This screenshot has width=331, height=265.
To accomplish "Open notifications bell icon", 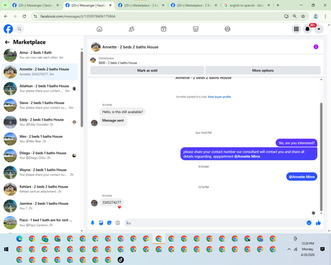I will click(307, 29).
